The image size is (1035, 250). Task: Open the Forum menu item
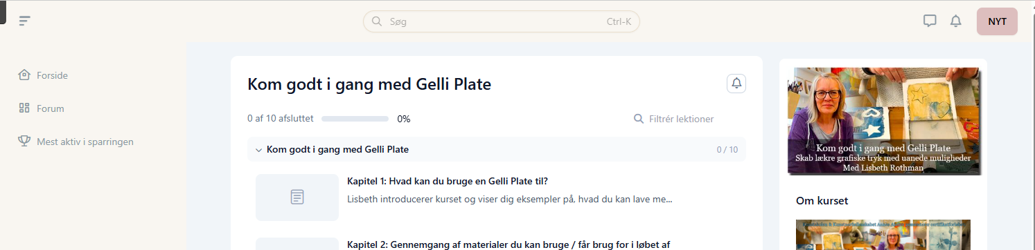51,108
